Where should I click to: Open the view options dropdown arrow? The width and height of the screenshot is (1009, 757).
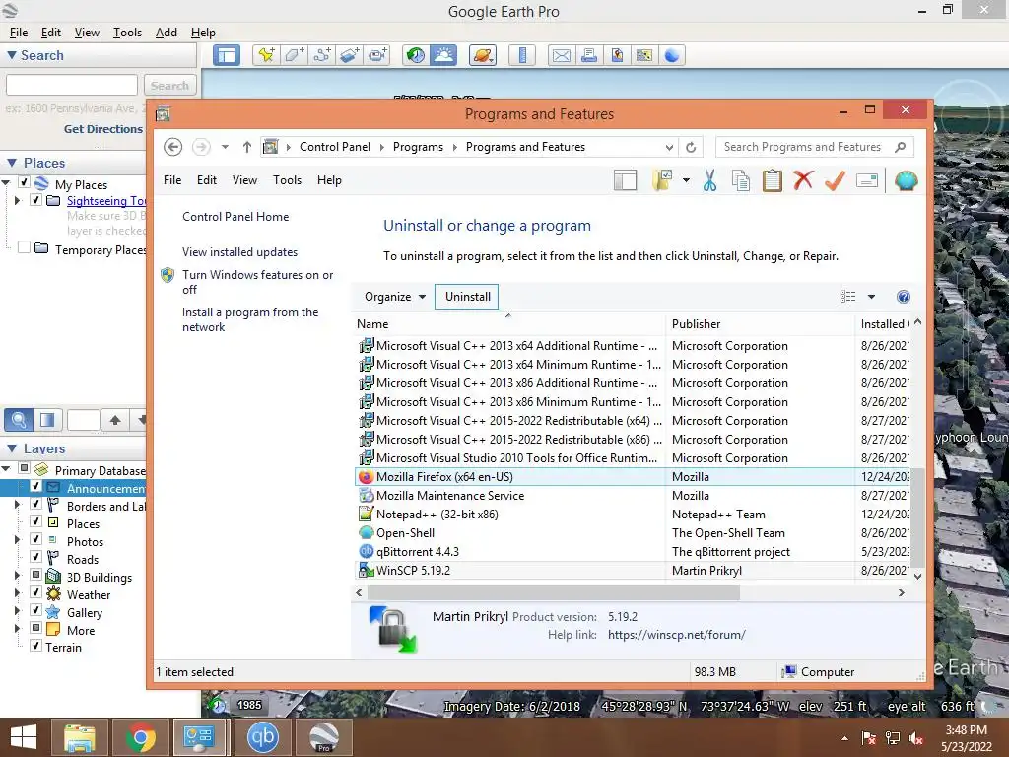(871, 297)
